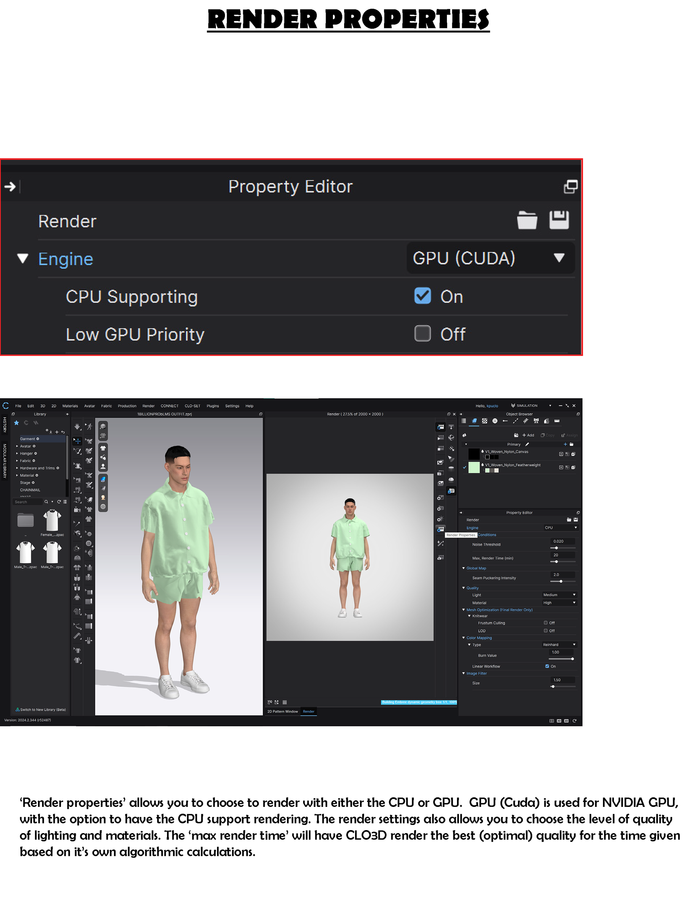Collapse the Mesh Optimization (Final Render Only) section

(464, 609)
